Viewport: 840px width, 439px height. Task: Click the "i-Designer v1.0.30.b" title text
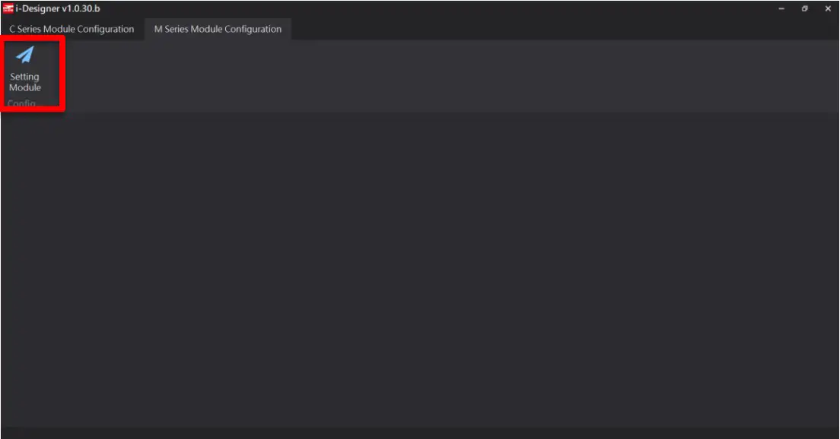pos(58,8)
